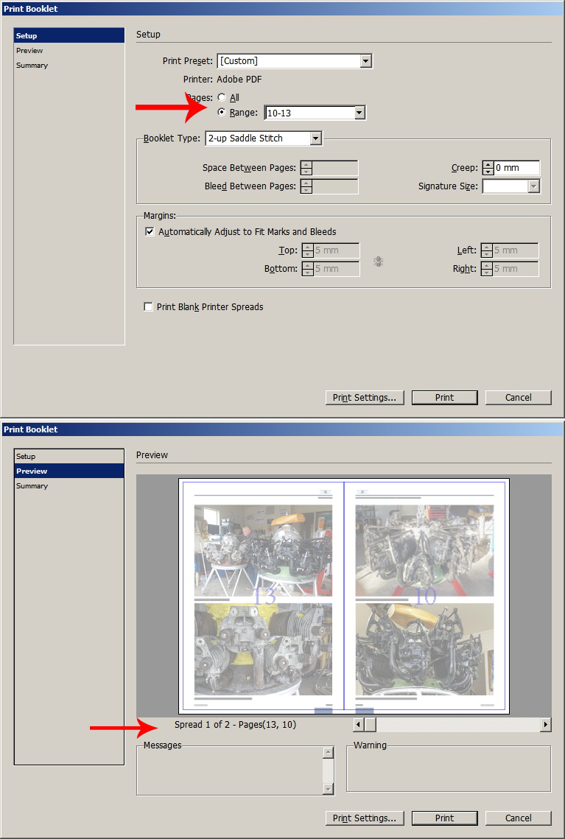This screenshot has height=839, width=565.
Task: Click the Messages vertical scrollbar track
Action: [x=329, y=771]
